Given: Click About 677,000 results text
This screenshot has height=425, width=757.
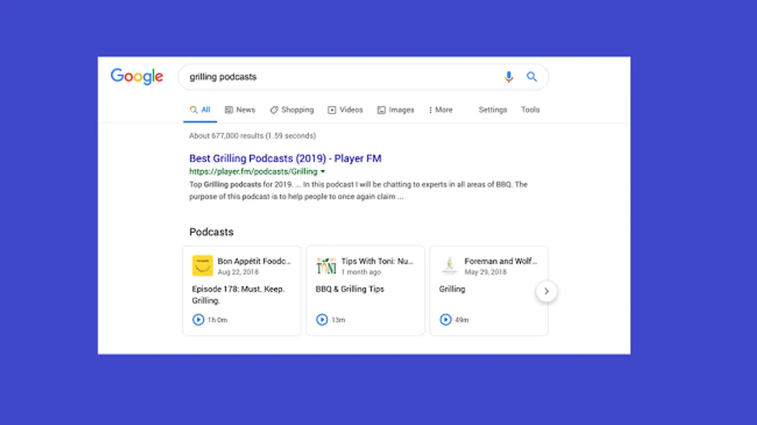Looking at the screenshot, I should point(252,136).
